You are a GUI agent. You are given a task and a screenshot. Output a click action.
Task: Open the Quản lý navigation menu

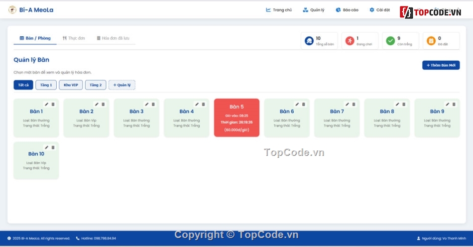(x=313, y=10)
